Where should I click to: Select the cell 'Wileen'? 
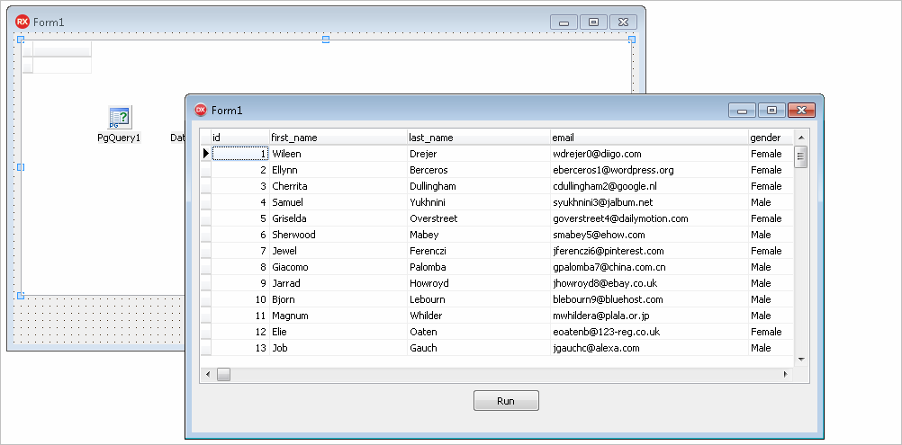[338, 154]
